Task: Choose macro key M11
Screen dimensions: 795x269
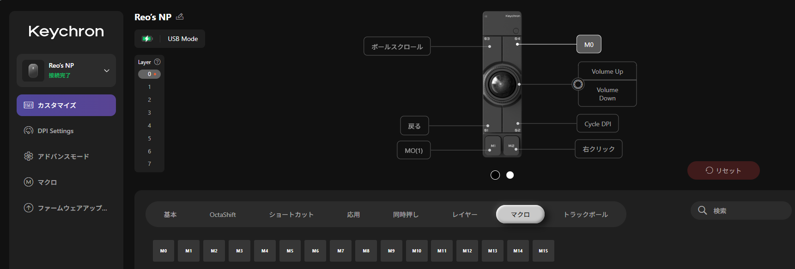Action: 442,251
